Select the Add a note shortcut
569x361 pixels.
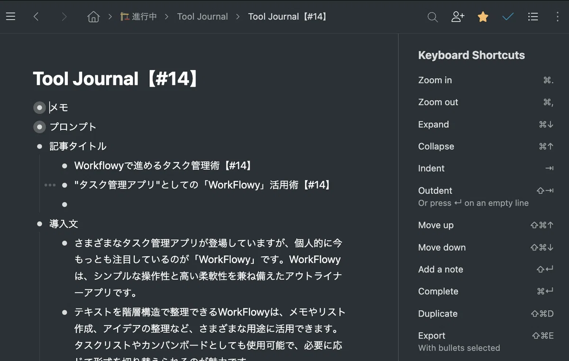[x=486, y=269]
